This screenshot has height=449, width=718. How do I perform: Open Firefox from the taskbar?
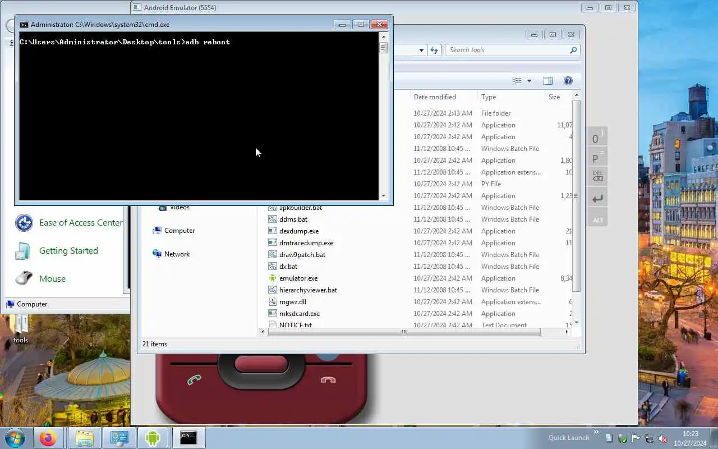[x=48, y=438]
